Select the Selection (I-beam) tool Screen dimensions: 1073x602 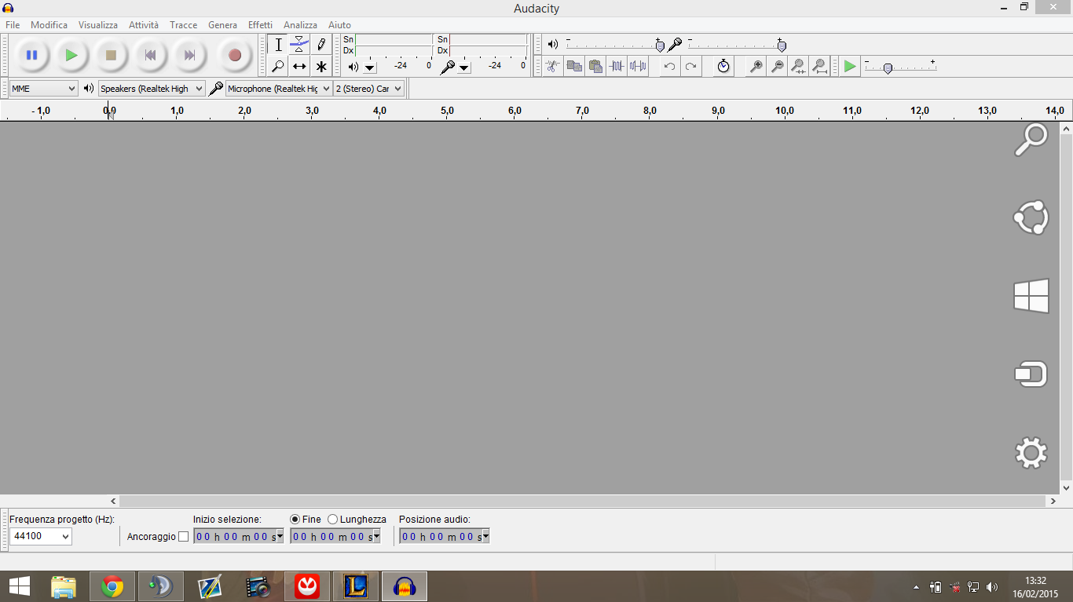click(x=278, y=45)
